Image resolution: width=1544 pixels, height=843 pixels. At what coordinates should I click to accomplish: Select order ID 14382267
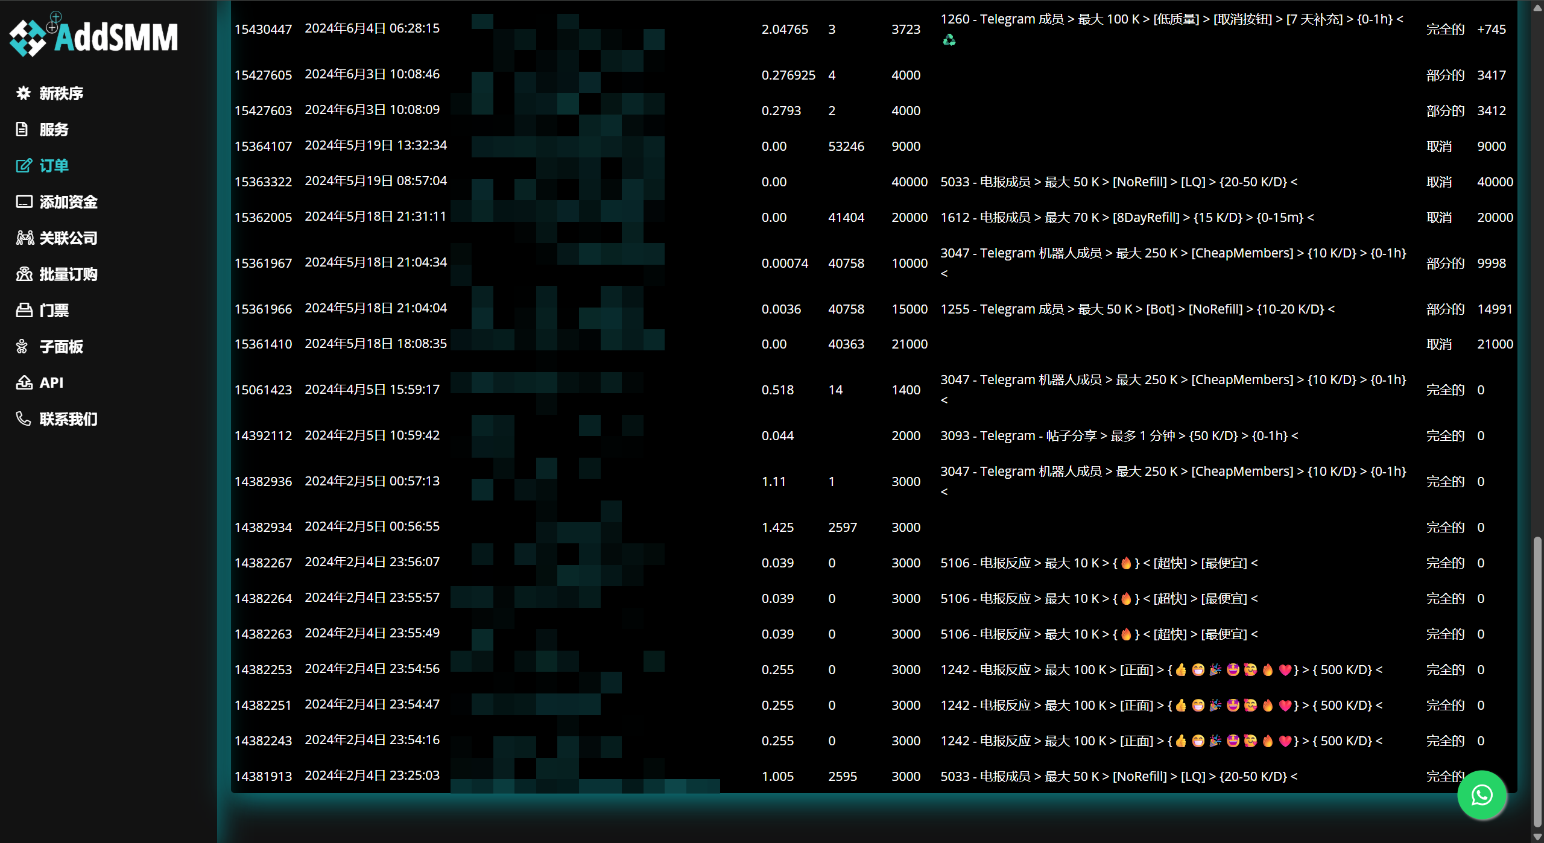coord(263,563)
